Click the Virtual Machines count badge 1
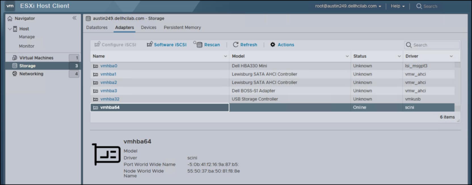 [74, 58]
